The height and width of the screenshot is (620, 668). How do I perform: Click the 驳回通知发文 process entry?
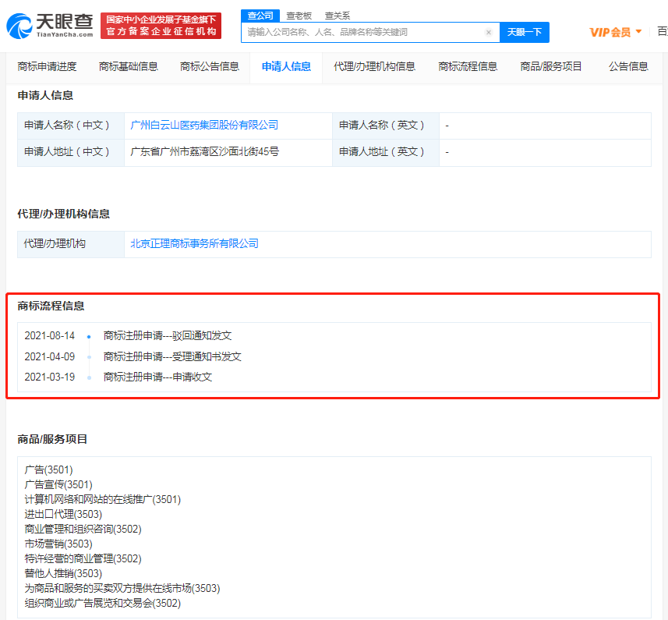click(168, 336)
